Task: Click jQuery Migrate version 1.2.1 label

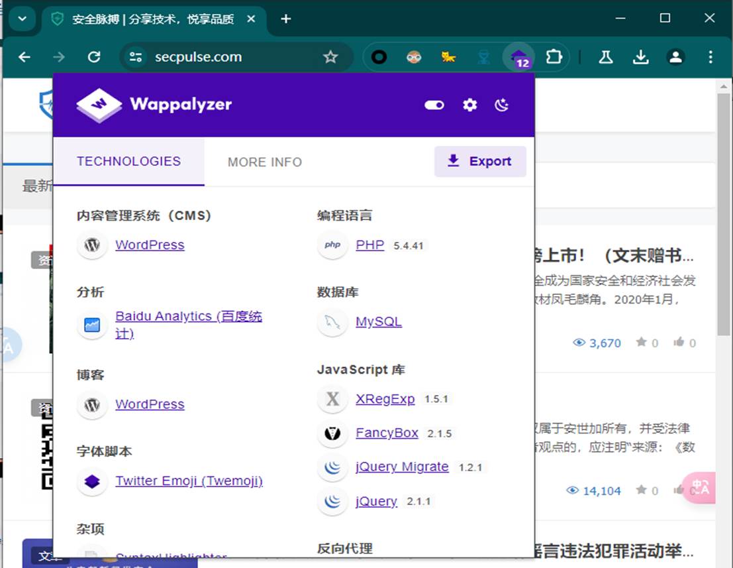Action: (470, 467)
